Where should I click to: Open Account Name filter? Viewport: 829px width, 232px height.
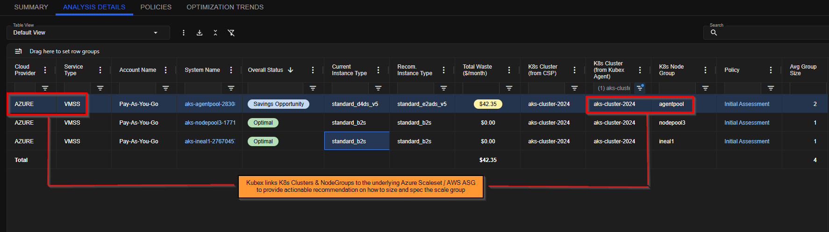(165, 88)
